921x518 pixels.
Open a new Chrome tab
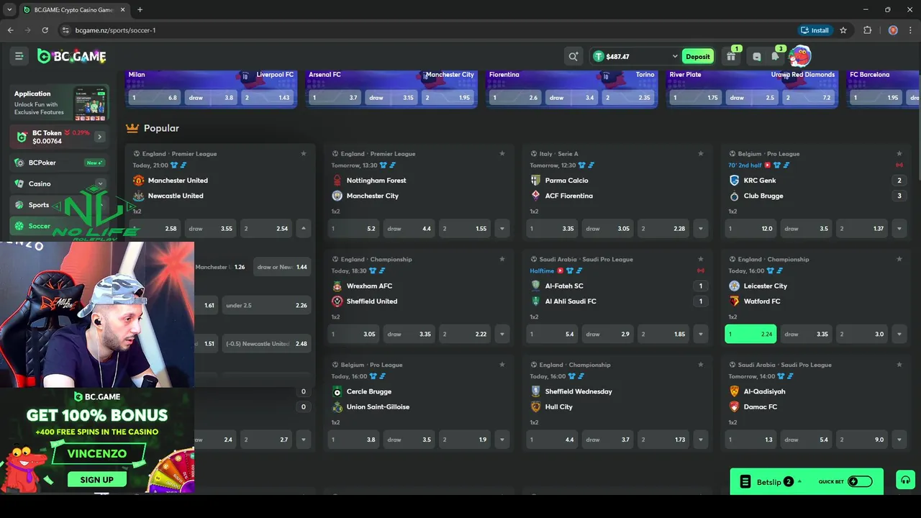tap(140, 10)
